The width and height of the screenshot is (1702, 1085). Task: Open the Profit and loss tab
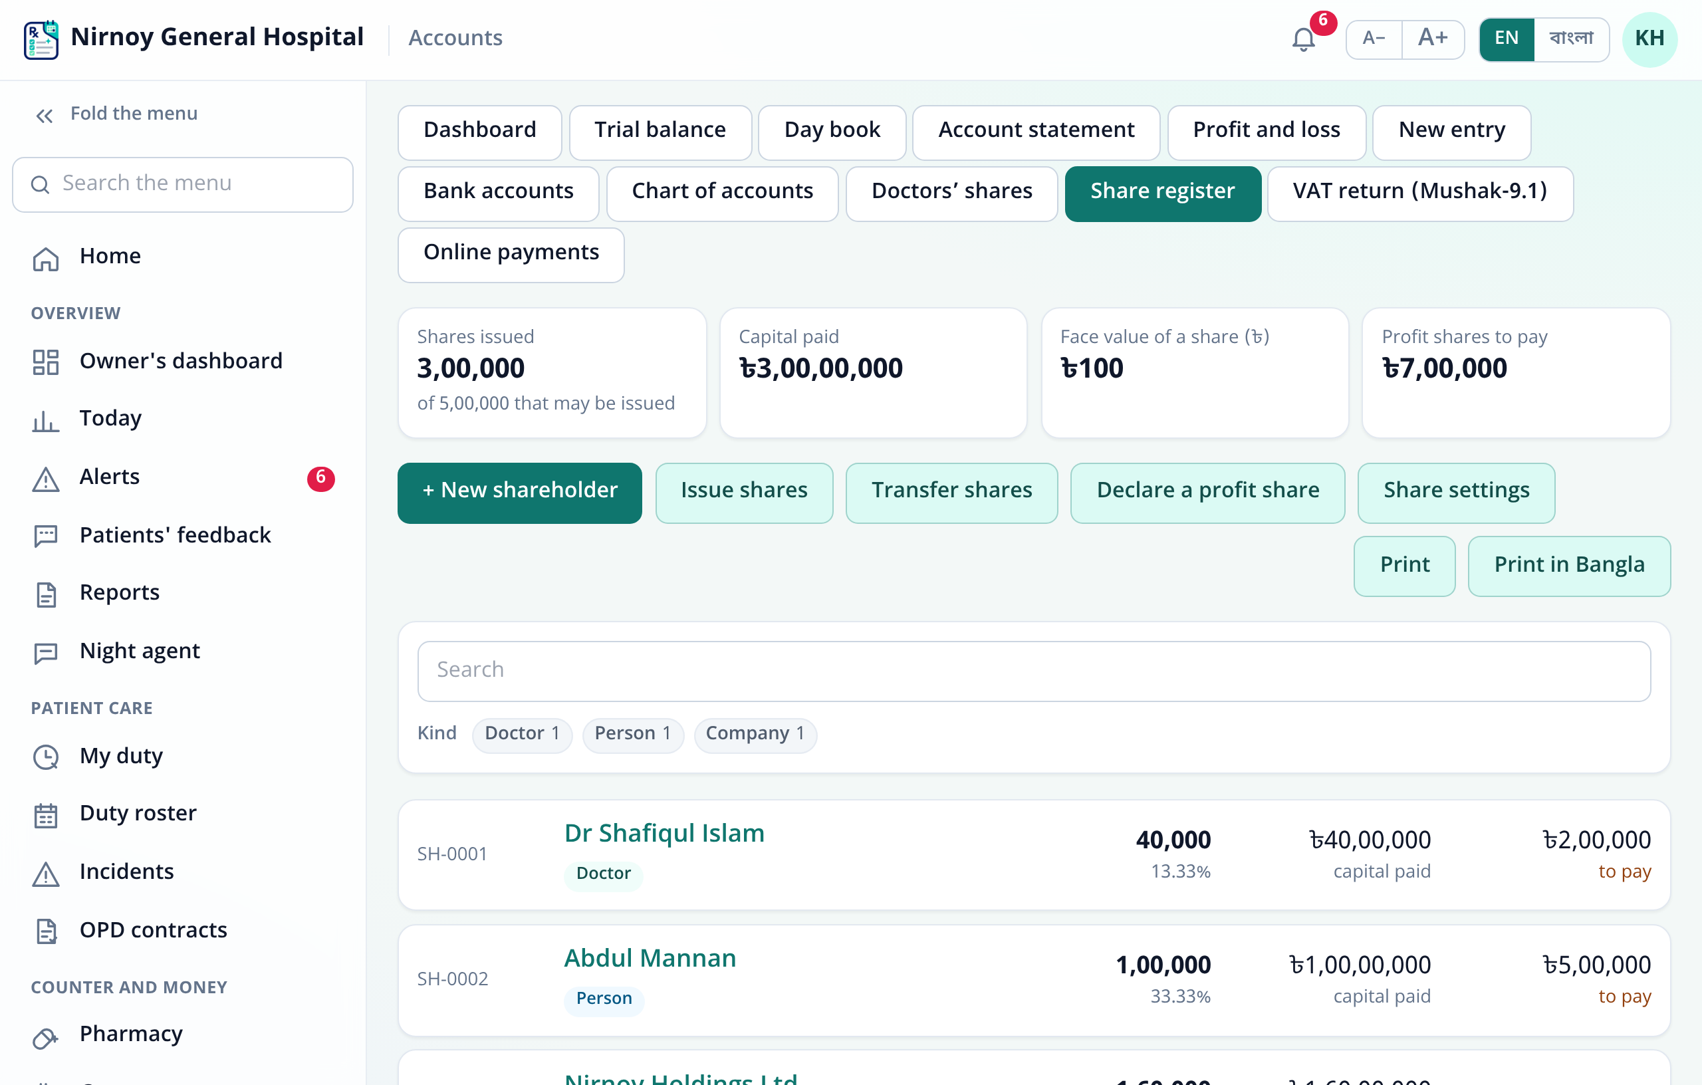tap(1266, 132)
